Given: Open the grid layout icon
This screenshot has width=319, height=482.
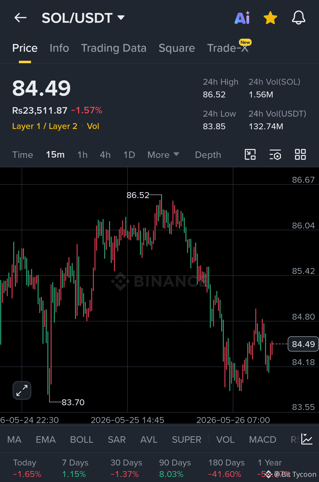Looking at the screenshot, I should click(300, 154).
